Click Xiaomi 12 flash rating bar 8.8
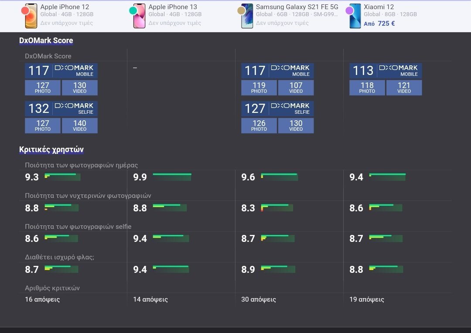This screenshot has height=333, width=471. coord(386,269)
